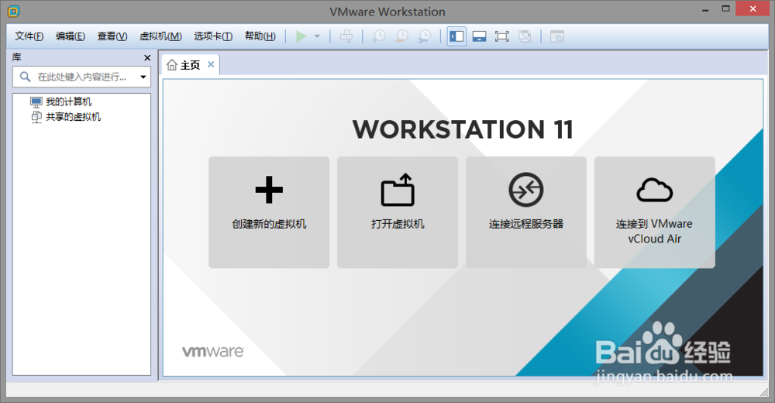Image resolution: width=775 pixels, height=403 pixels.
Task: Click the green power on play icon
Action: tap(301, 36)
